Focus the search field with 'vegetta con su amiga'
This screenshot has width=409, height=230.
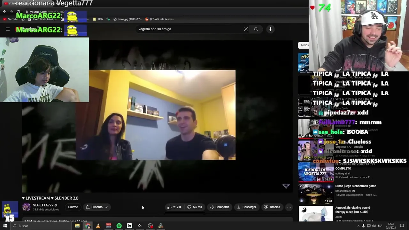click(x=190, y=29)
